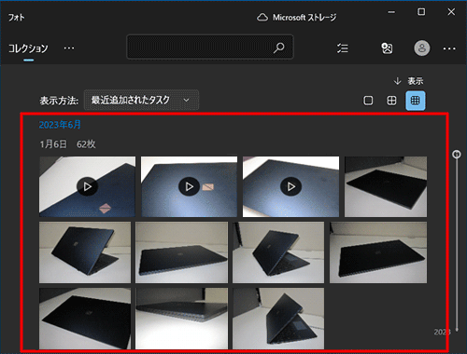The width and height of the screenshot is (467, 354).
Task: Switch to the medium grid view
Action: (391, 101)
